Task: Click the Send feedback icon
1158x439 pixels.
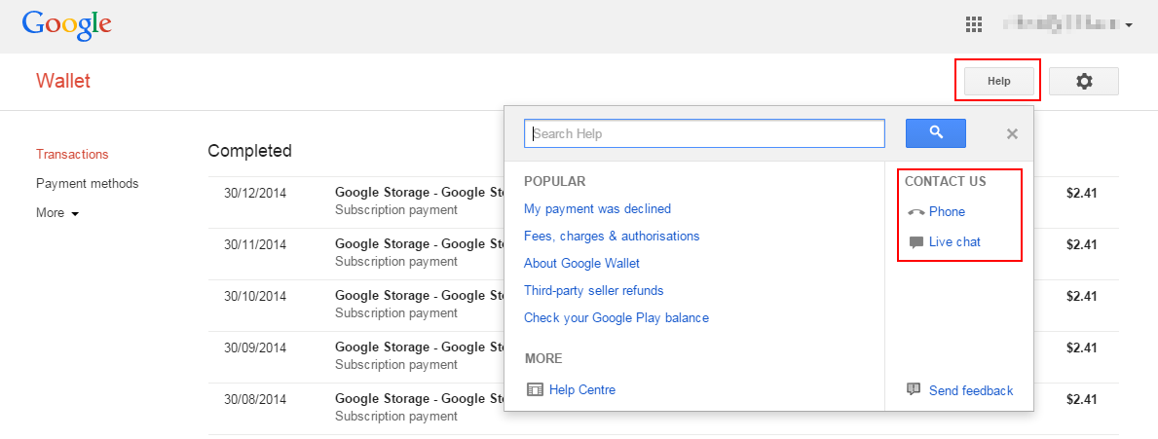Action: tap(914, 389)
